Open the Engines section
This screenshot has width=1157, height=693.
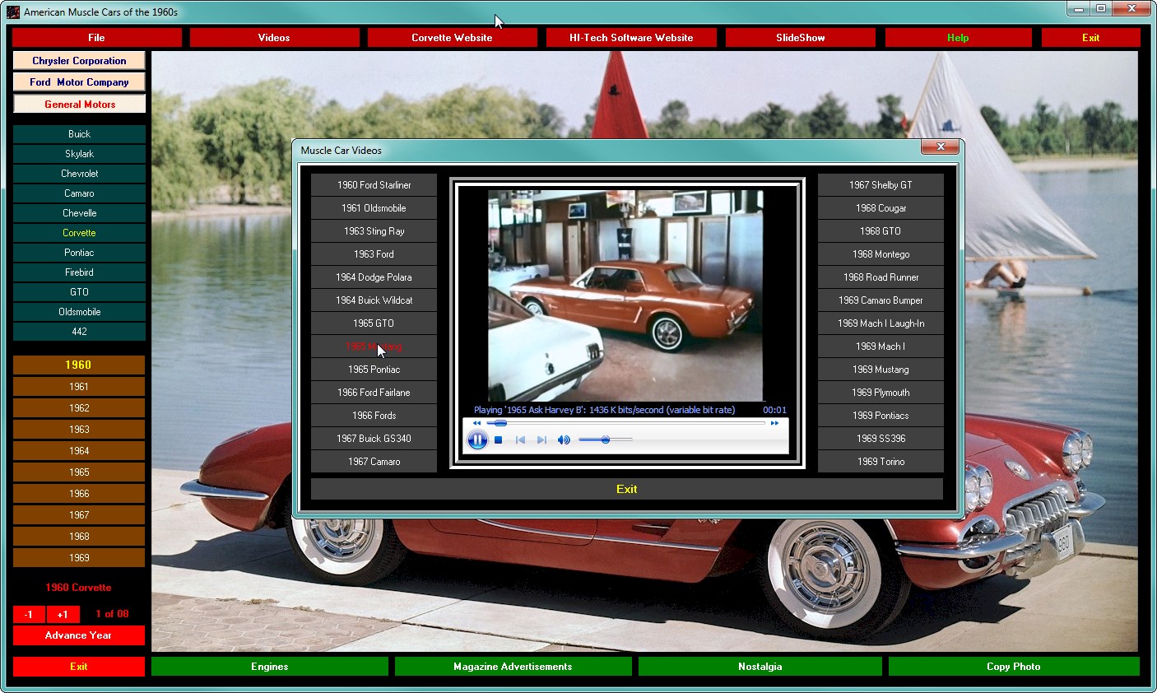(x=270, y=667)
